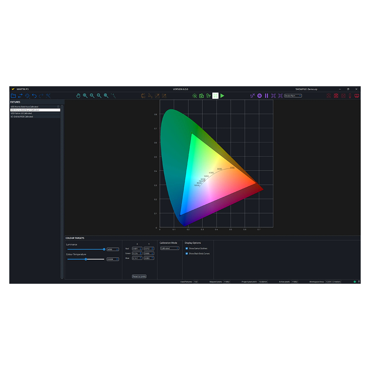Screen dimensions: 370x370
Task: Click the Blue X input field
Action: (137, 258)
